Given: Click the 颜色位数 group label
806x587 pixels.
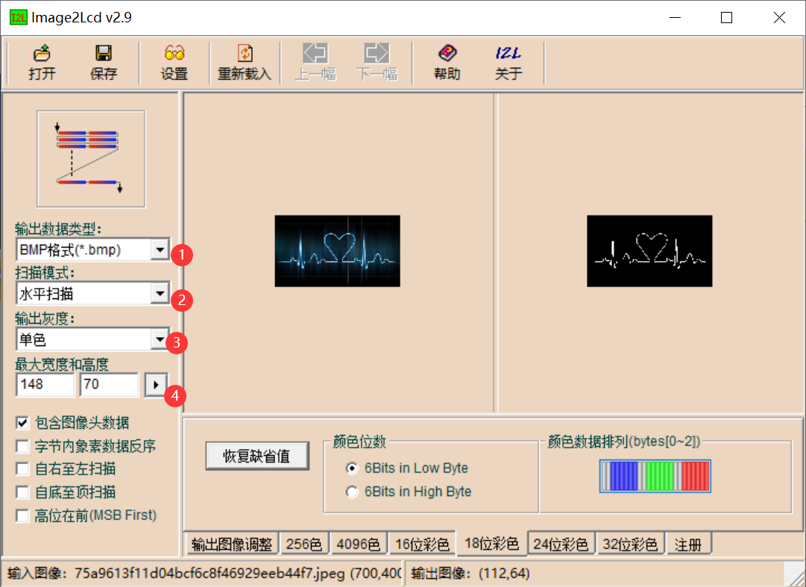Looking at the screenshot, I should (x=359, y=442).
